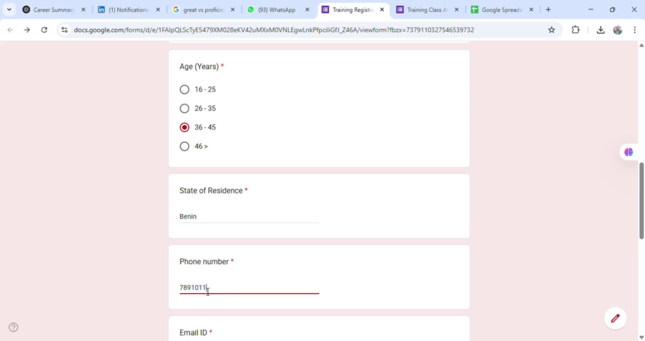Open the Downloads icon

tap(600, 30)
